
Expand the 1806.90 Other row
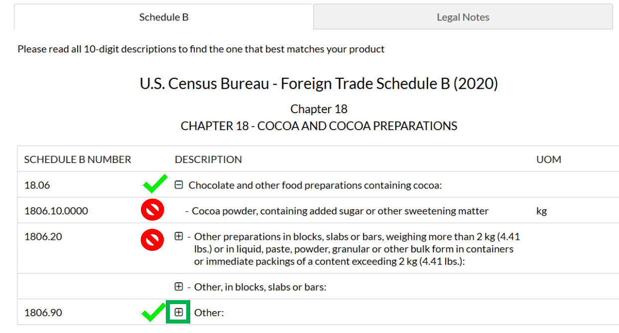pyautogui.click(x=179, y=313)
